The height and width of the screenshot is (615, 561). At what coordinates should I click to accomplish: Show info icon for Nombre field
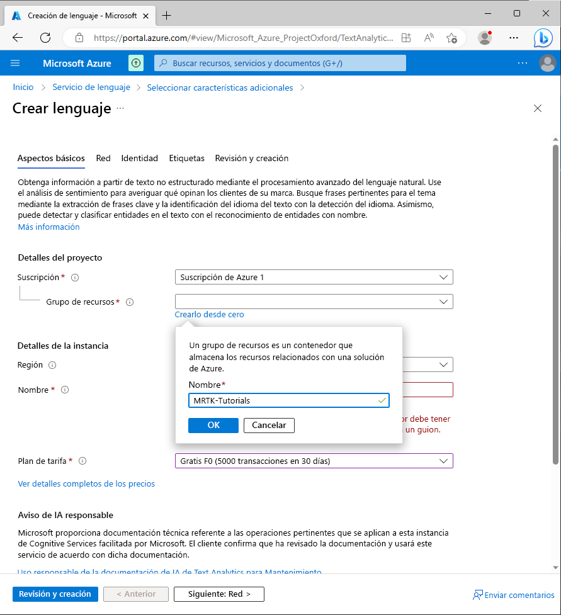[x=65, y=390]
